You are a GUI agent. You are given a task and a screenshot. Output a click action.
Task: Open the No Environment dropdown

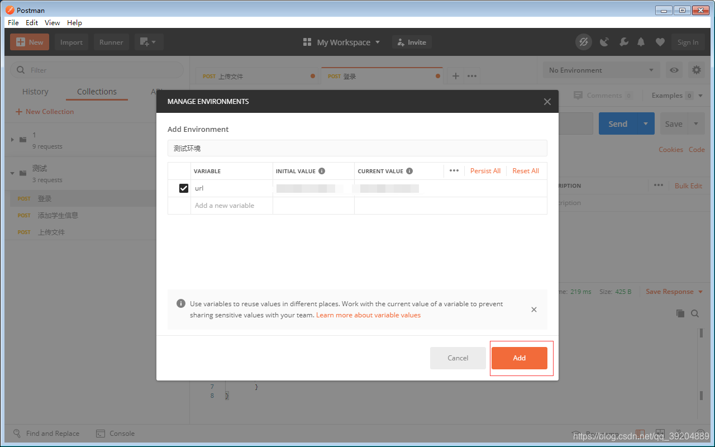[602, 70]
